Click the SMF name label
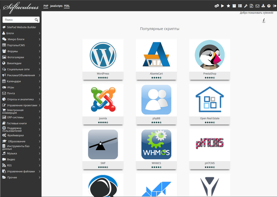 pos(103,163)
